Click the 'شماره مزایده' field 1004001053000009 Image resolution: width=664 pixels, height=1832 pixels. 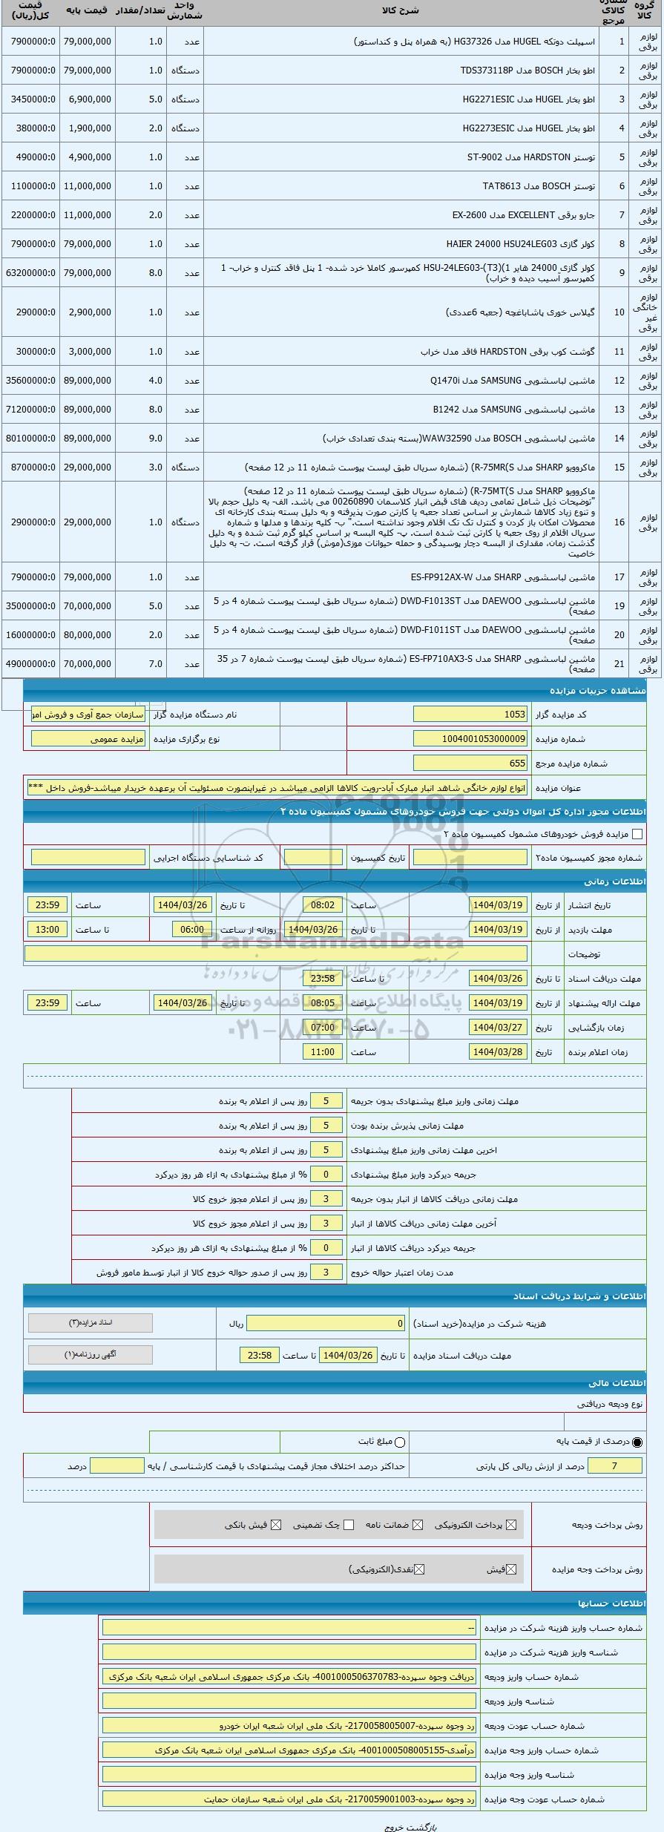(470, 739)
